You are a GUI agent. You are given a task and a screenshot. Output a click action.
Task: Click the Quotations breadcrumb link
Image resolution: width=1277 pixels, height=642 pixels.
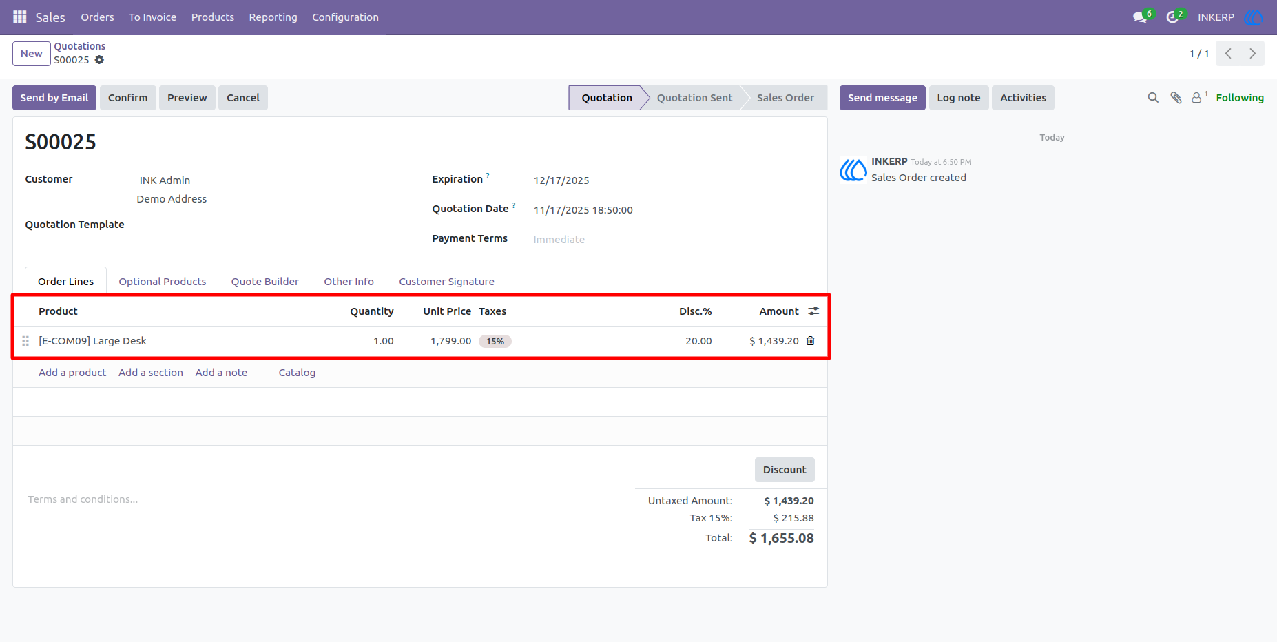pyautogui.click(x=80, y=46)
